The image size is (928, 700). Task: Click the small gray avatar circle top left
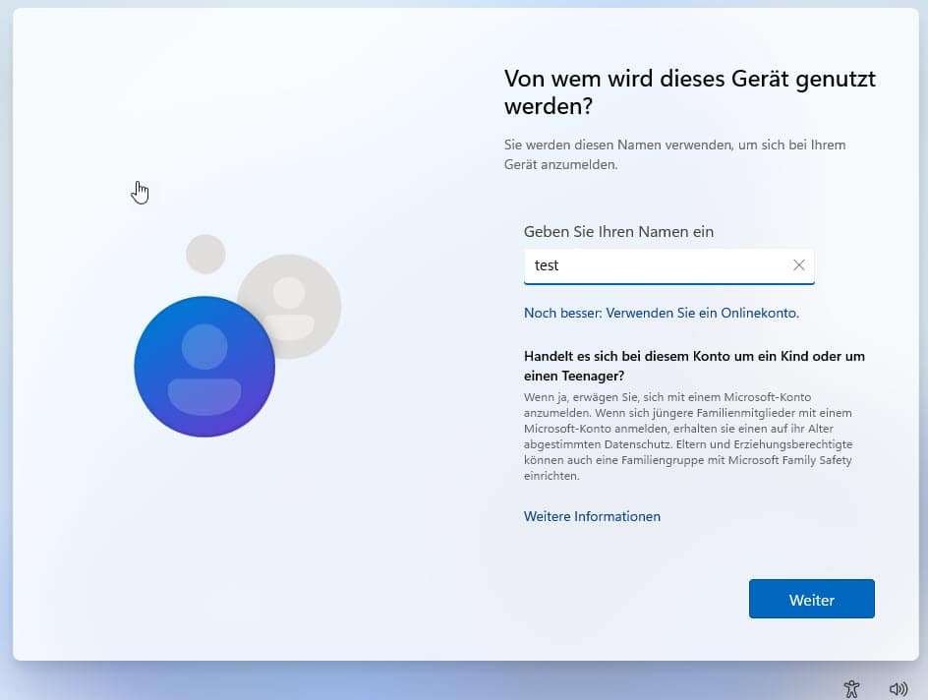click(204, 253)
